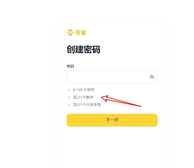This screenshot has width=194, height=168.
Task: Click the Binance diamond logo icon
Action: click(70, 33)
